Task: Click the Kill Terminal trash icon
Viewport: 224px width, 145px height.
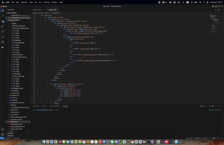Action: click(x=213, y=106)
